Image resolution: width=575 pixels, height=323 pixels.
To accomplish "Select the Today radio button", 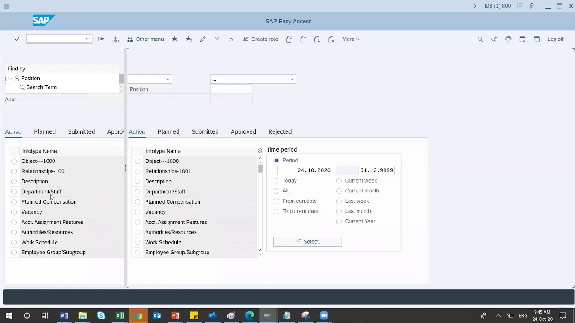I will pos(276,181).
